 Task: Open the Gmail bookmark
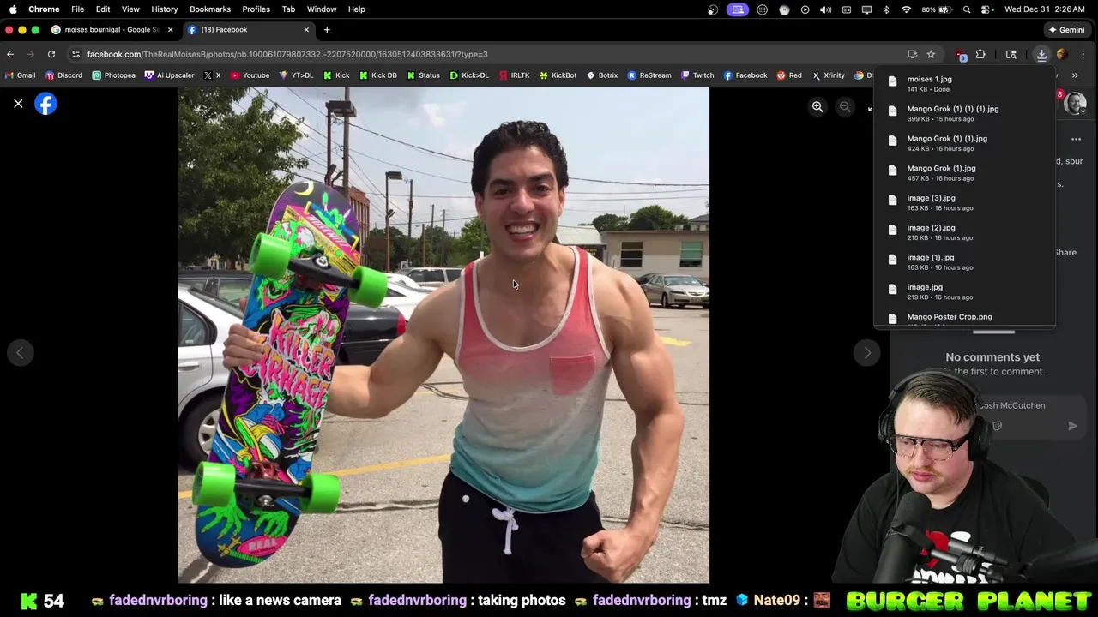pyautogui.click(x=21, y=75)
